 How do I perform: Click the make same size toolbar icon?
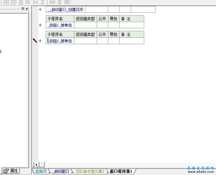tap(67, 2)
